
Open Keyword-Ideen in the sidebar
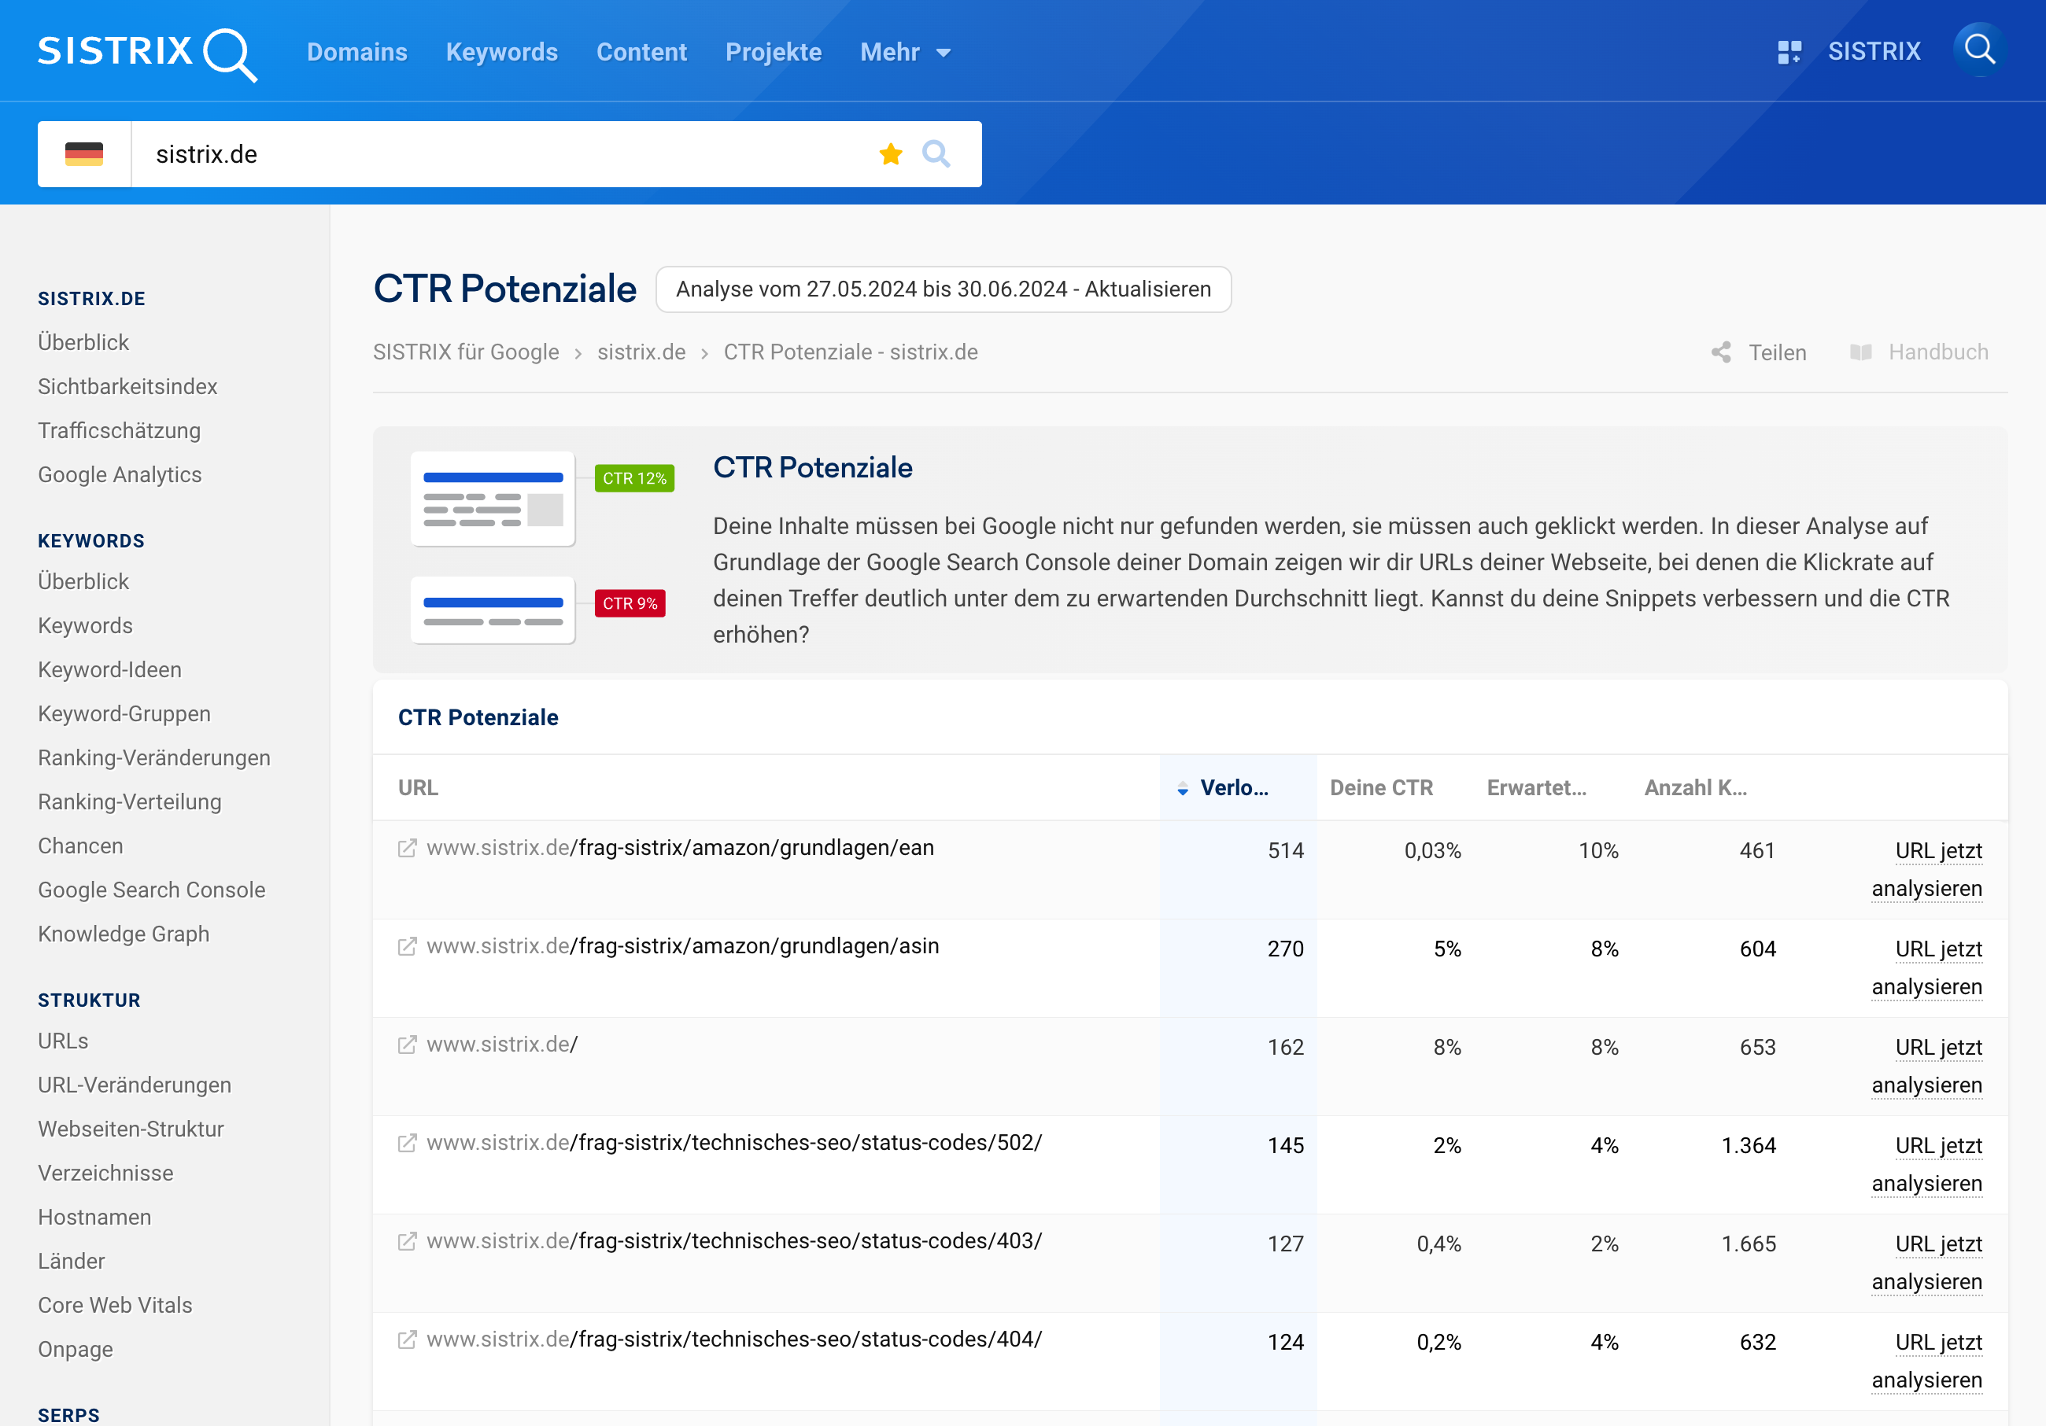[x=109, y=670]
